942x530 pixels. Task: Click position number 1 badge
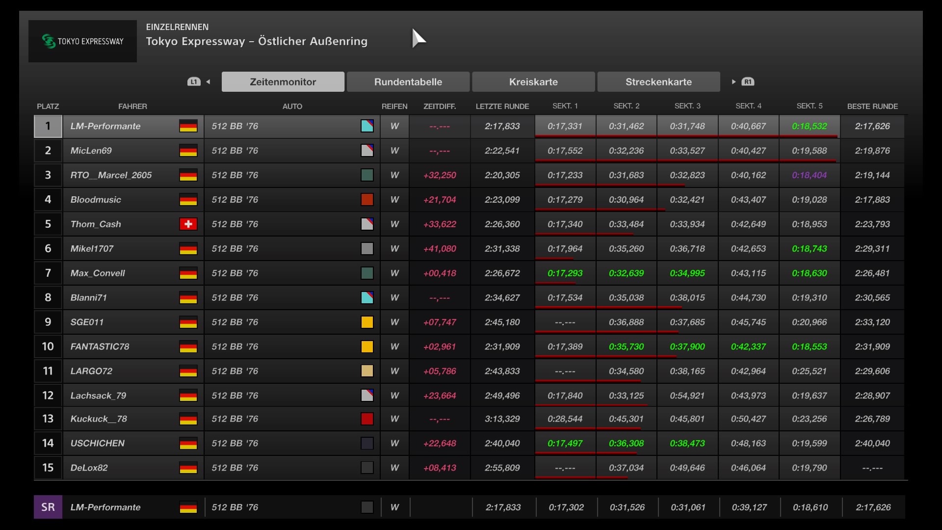[x=48, y=126]
